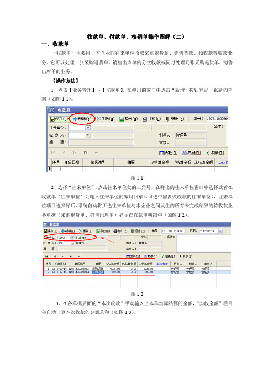Image resolution: width=274 pixels, height=388 pixels.
Task: Click the 审核人 column header in Figure 1-2 grid
Action: coord(208,264)
